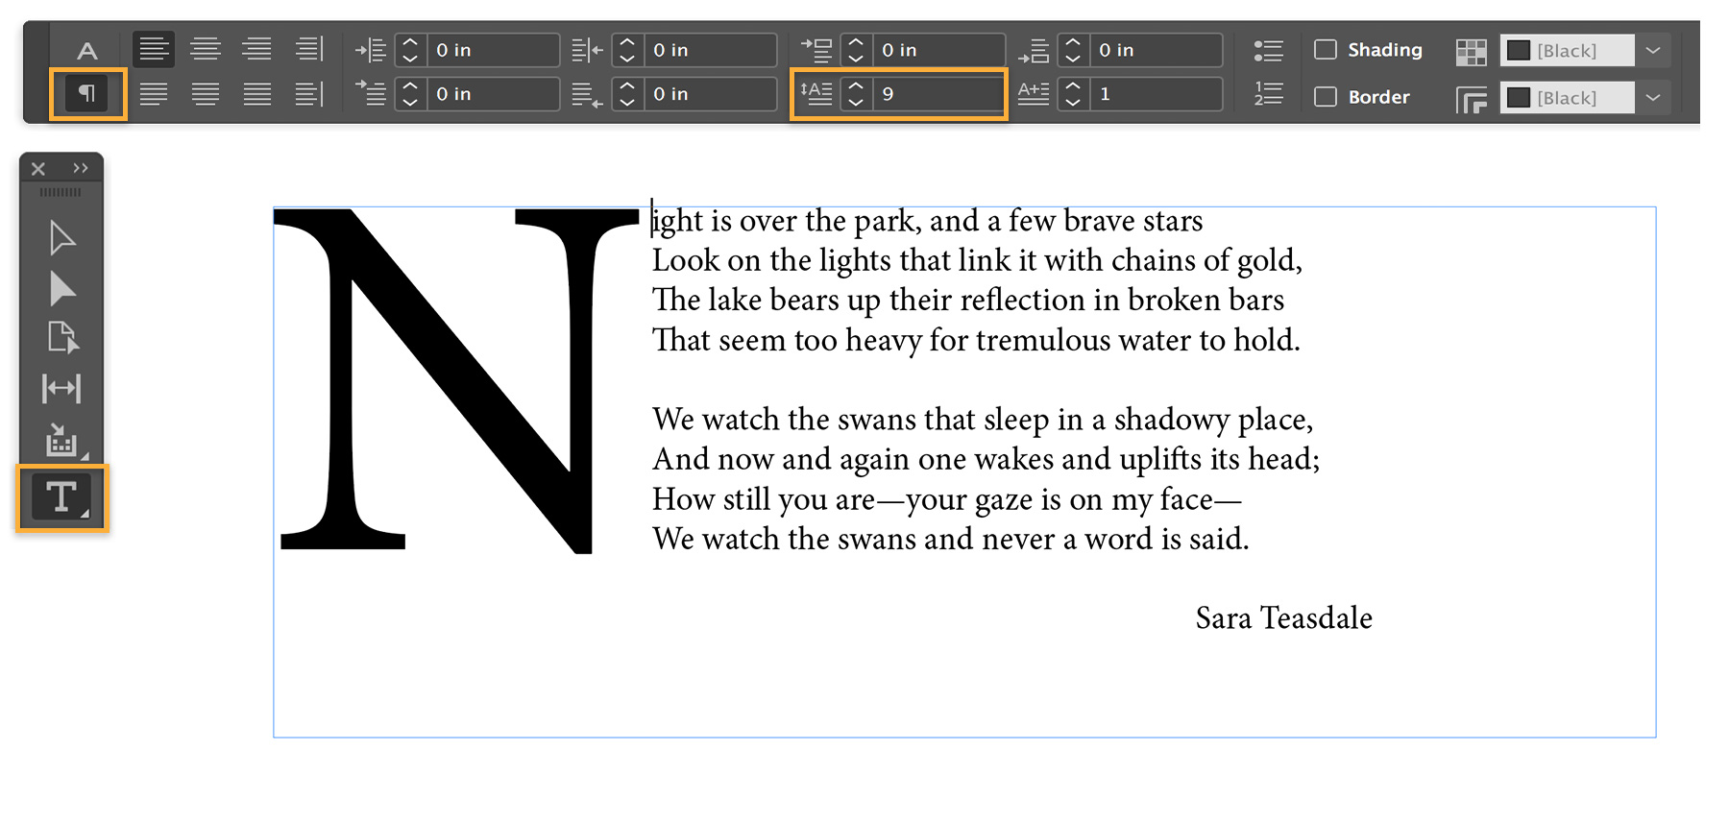Image resolution: width=1729 pixels, height=821 pixels.
Task: Click the author name "Sara Teasdale"
Action: (1284, 617)
